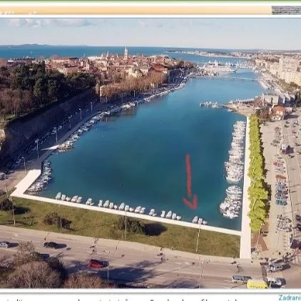The height and width of the screenshot is (301, 301).
Task: Open the partly visible Zadrani link
Action: click(x=290, y=297)
